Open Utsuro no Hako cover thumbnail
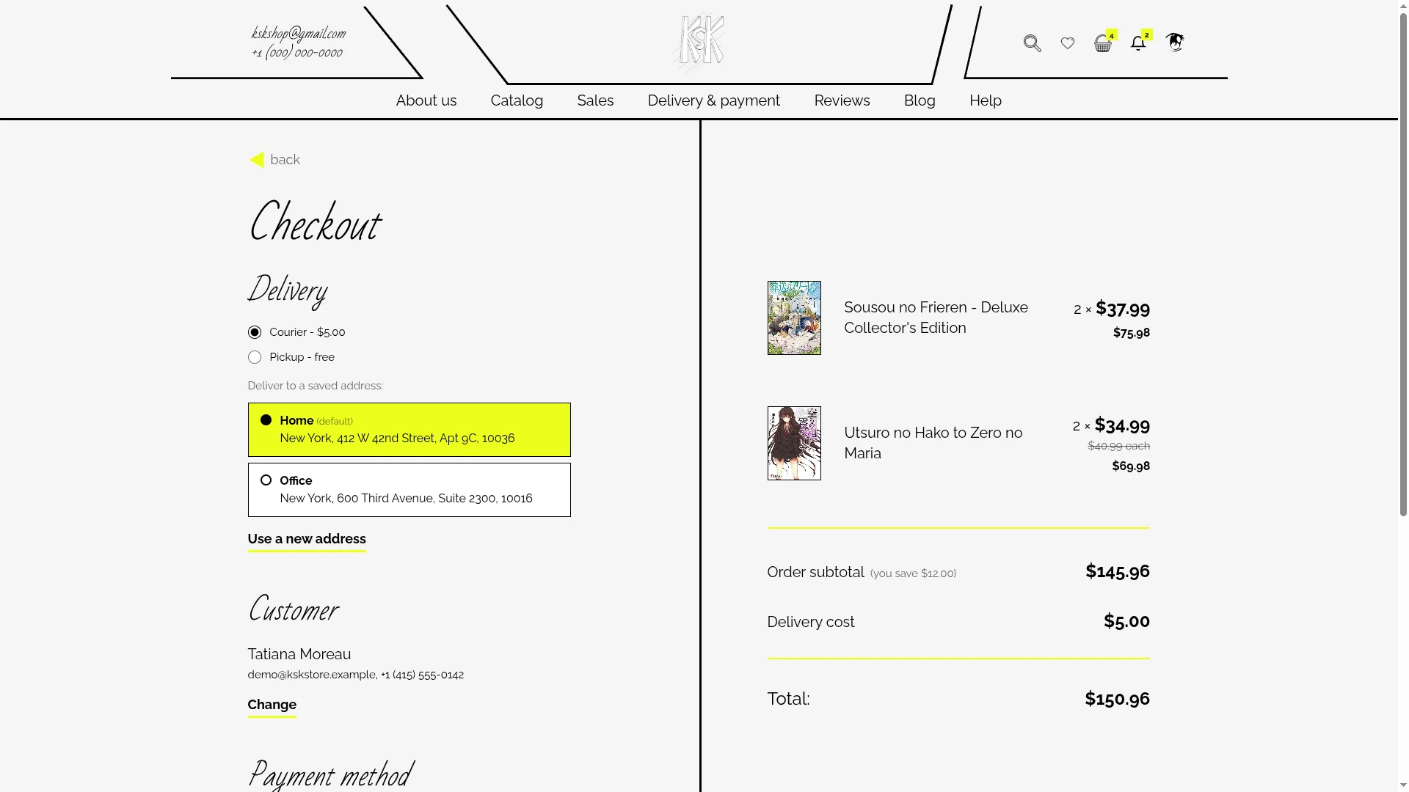The width and height of the screenshot is (1409, 792). click(x=794, y=443)
